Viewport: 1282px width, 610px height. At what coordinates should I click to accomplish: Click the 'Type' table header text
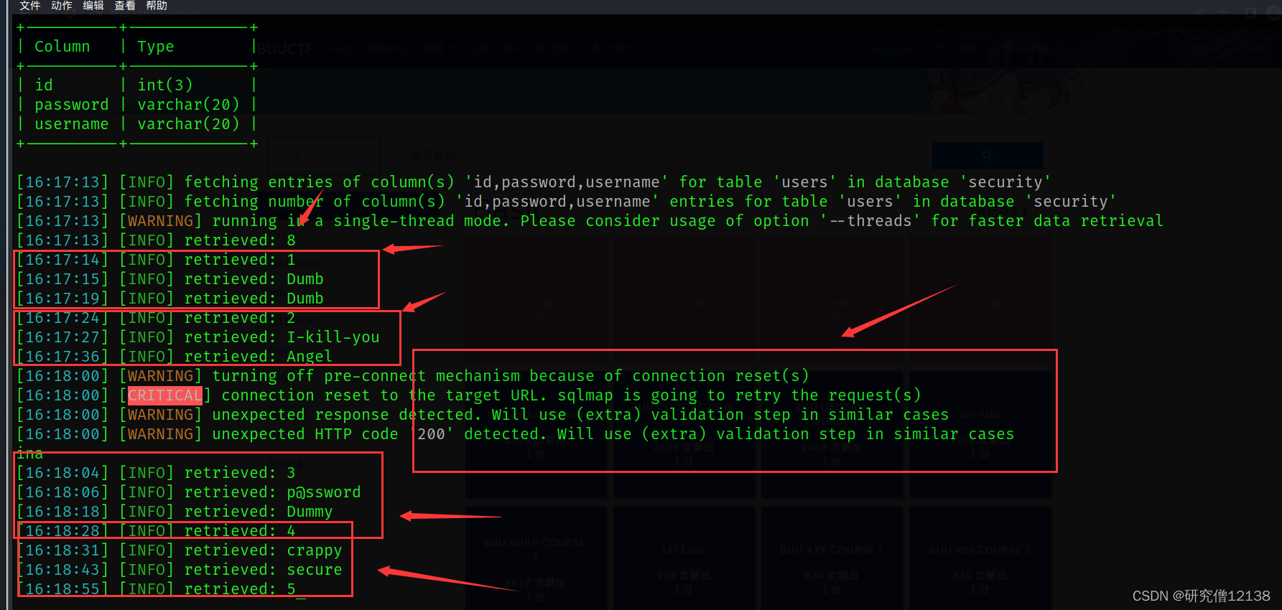156,47
